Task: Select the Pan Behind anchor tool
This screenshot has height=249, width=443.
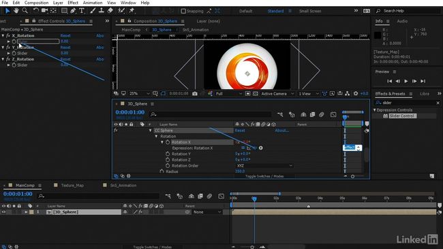Action: (x=53, y=11)
